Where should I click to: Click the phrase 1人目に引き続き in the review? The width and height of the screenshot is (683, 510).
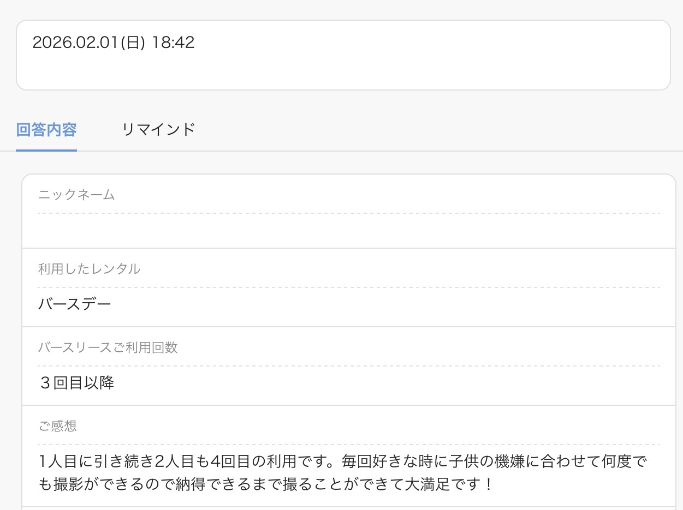tap(96, 462)
